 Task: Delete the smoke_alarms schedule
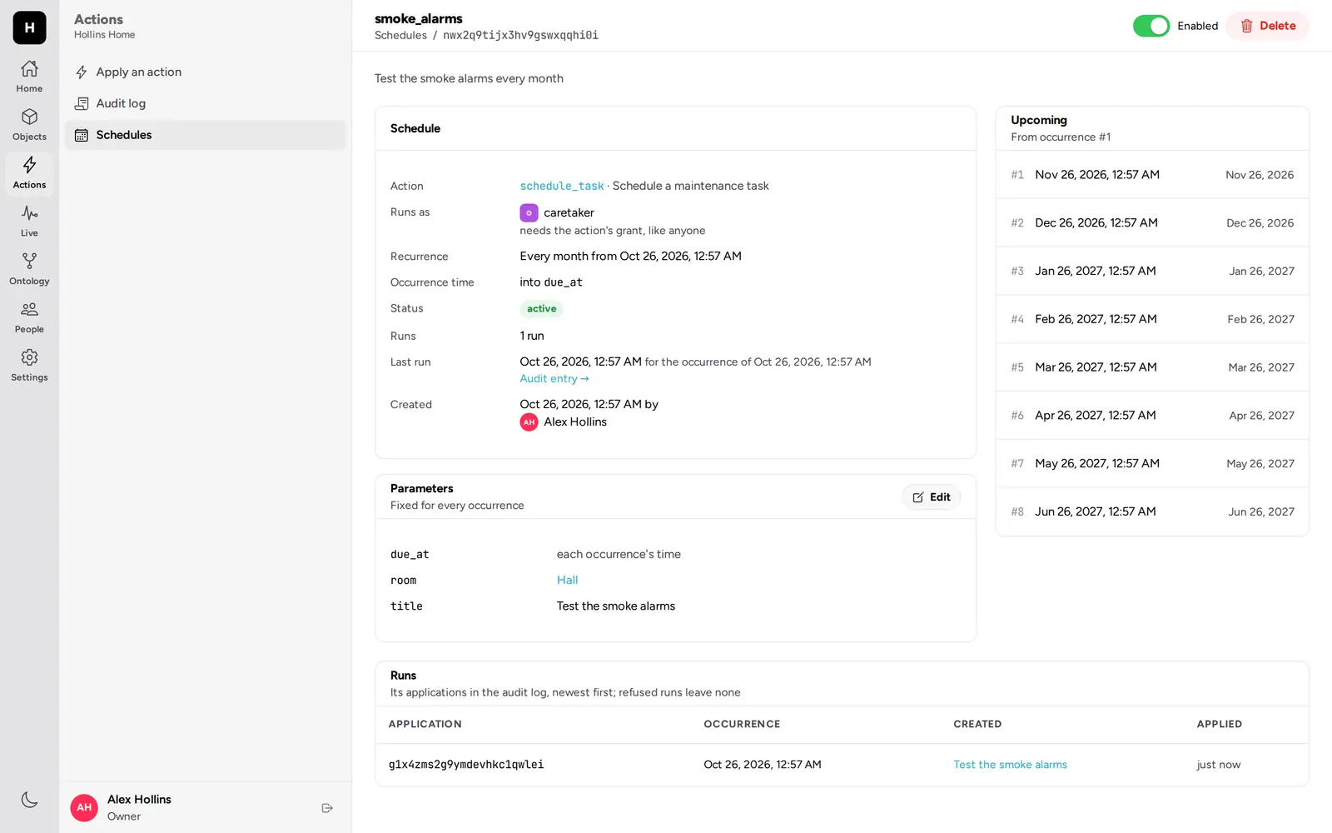1267,26
